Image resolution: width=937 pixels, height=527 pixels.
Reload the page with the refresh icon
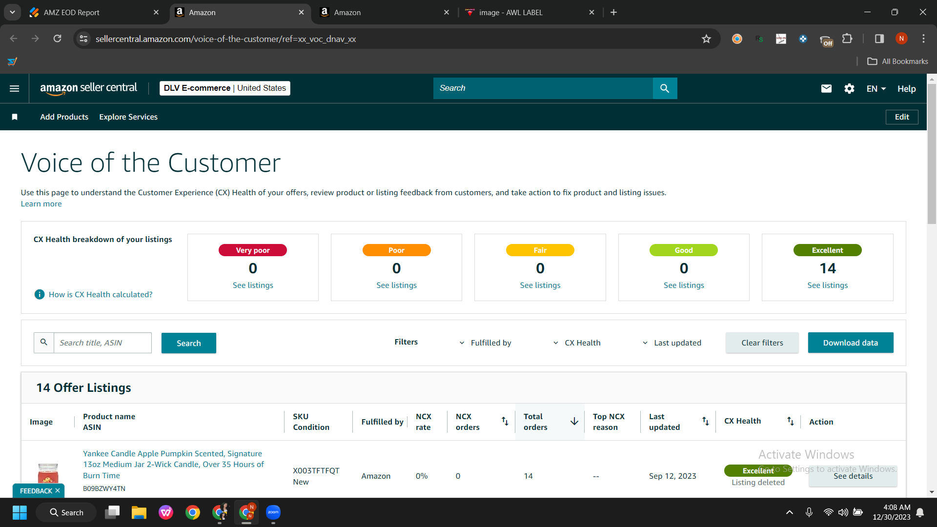pos(57,39)
